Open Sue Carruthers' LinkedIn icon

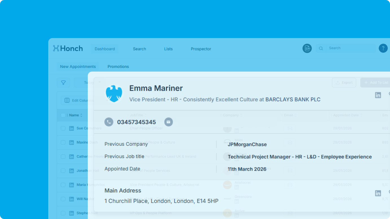pos(71,128)
